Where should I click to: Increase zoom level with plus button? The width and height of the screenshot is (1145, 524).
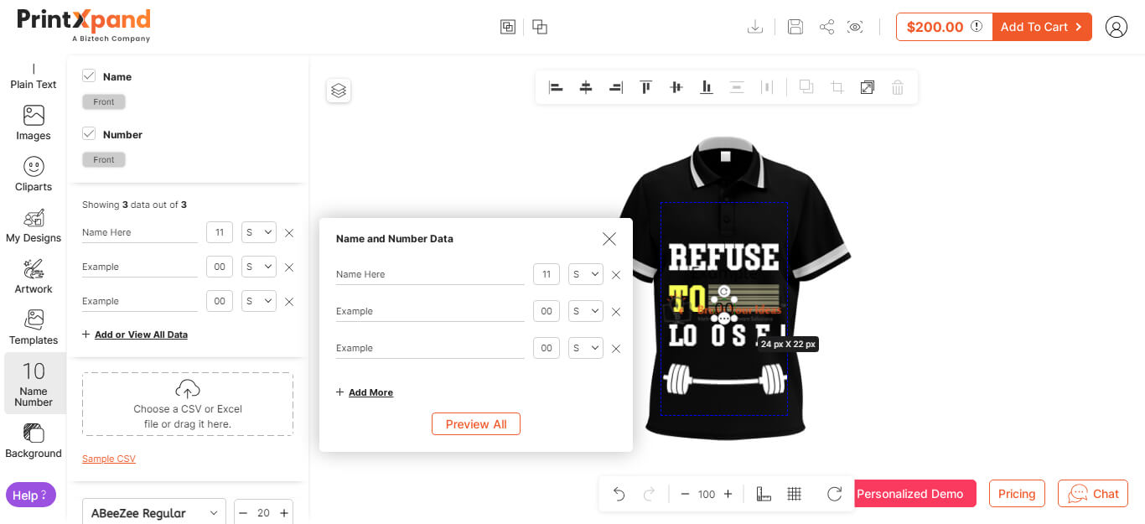point(728,494)
